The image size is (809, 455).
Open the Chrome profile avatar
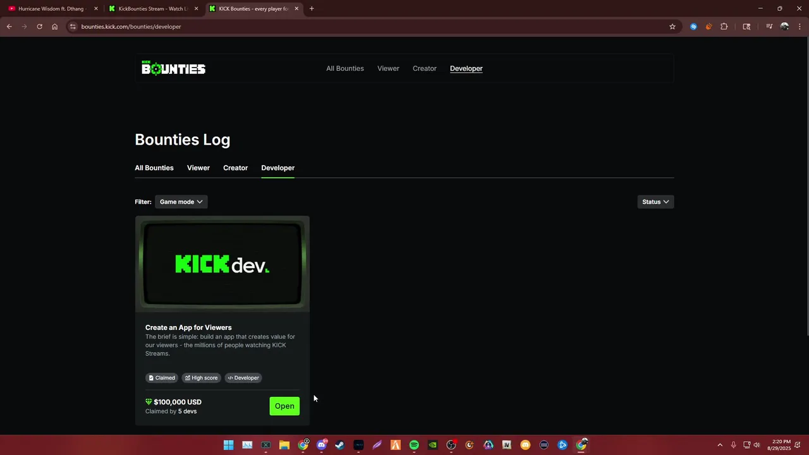coord(784,27)
